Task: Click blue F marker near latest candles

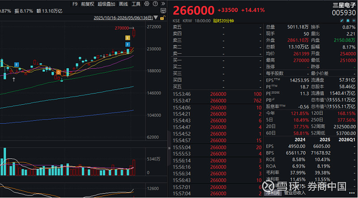Action: point(128,45)
